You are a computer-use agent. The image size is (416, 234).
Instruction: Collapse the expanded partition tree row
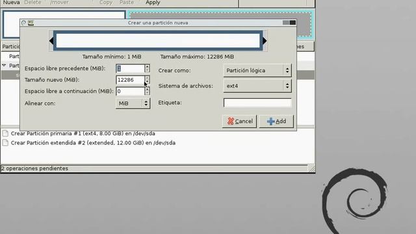pyautogui.click(x=4, y=65)
